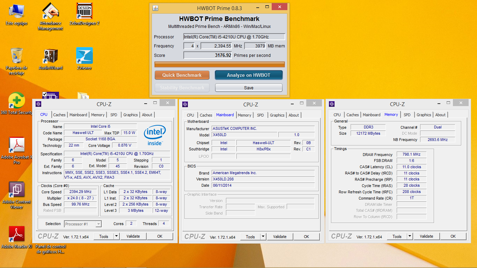Switch to Caches tab in left CPU-Z window
This screenshot has width=477, height=268.
59,115
